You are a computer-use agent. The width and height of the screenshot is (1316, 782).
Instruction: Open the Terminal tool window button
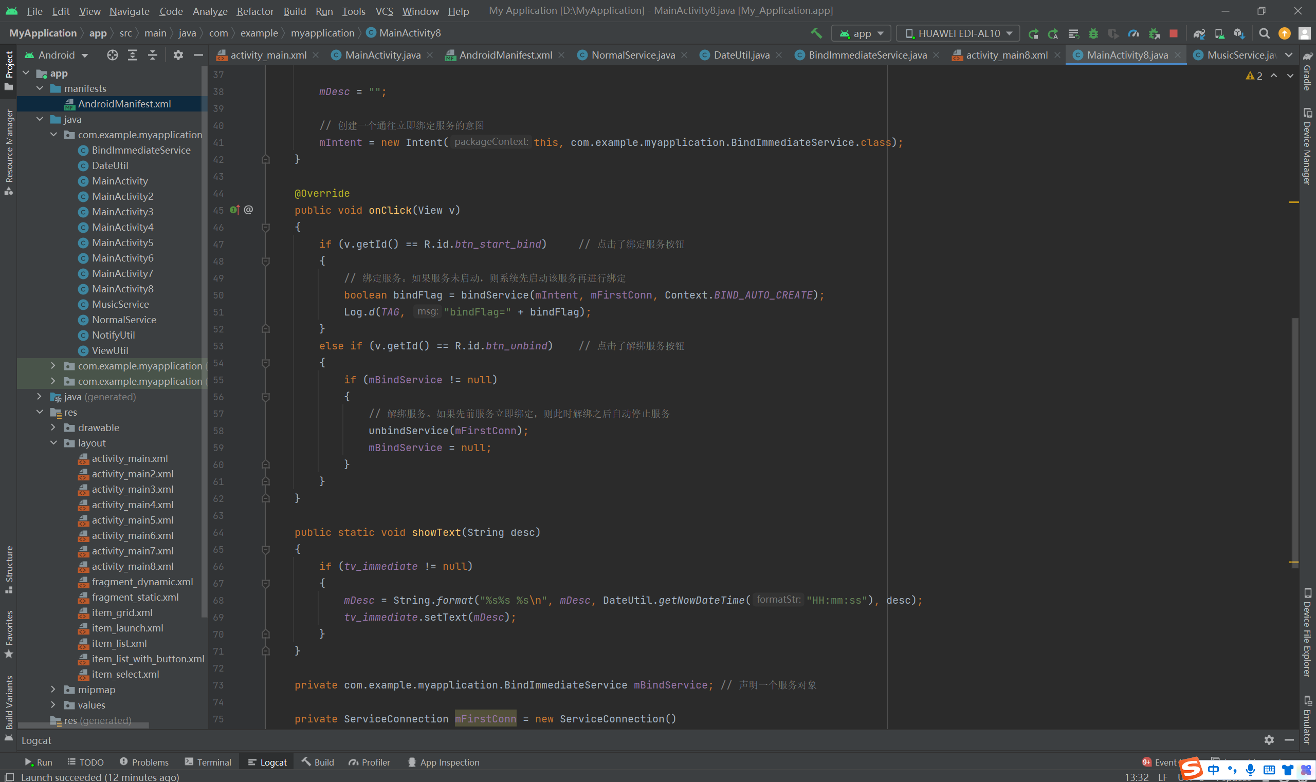point(208,762)
